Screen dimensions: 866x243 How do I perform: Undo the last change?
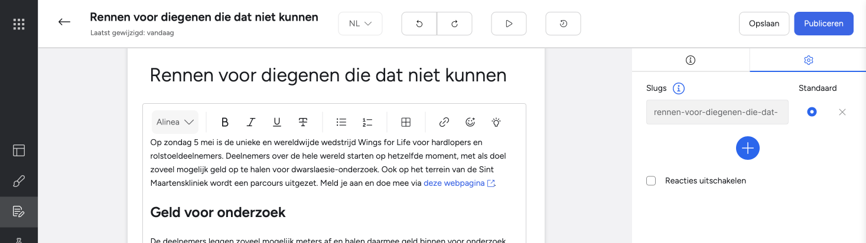point(419,24)
